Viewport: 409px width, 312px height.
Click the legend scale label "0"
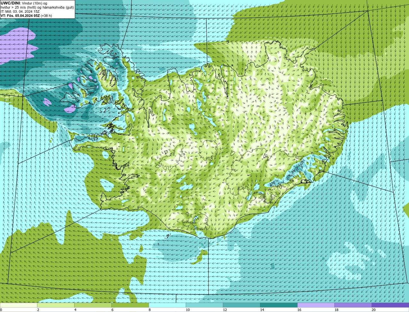pos(1,310)
